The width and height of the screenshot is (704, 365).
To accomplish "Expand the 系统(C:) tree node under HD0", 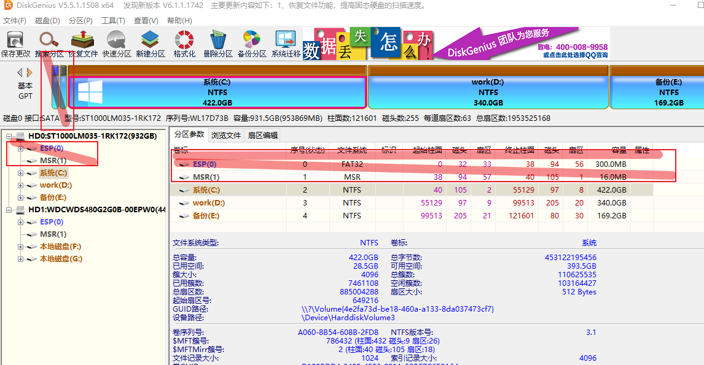I will [20, 173].
